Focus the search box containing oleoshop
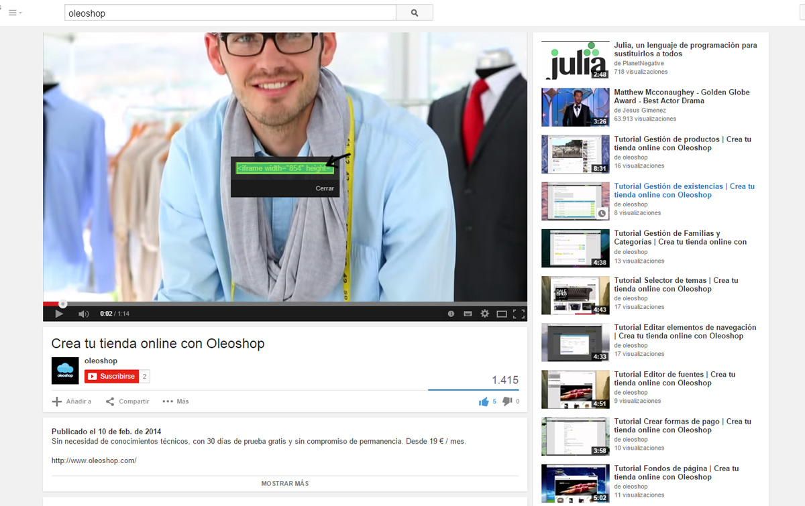Image resolution: width=805 pixels, height=506 pixels. 230,13
